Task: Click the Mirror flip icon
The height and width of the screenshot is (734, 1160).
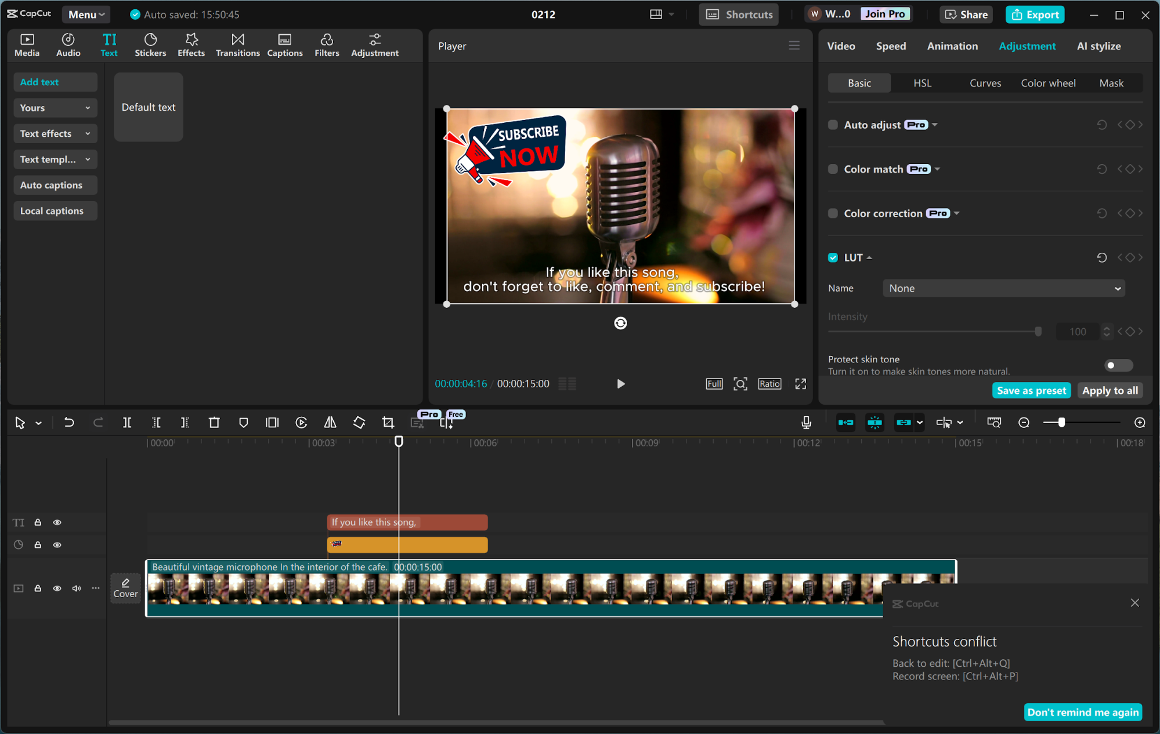Action: pos(330,423)
